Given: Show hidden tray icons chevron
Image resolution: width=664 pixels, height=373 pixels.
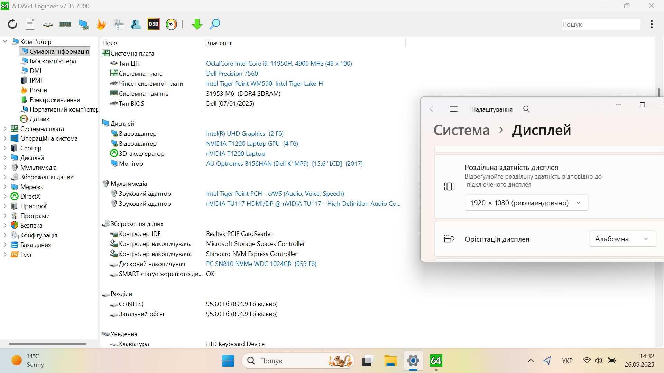Looking at the screenshot, I should (531, 361).
